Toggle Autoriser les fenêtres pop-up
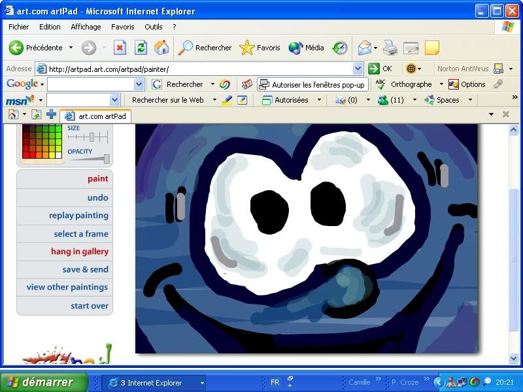 (x=311, y=84)
